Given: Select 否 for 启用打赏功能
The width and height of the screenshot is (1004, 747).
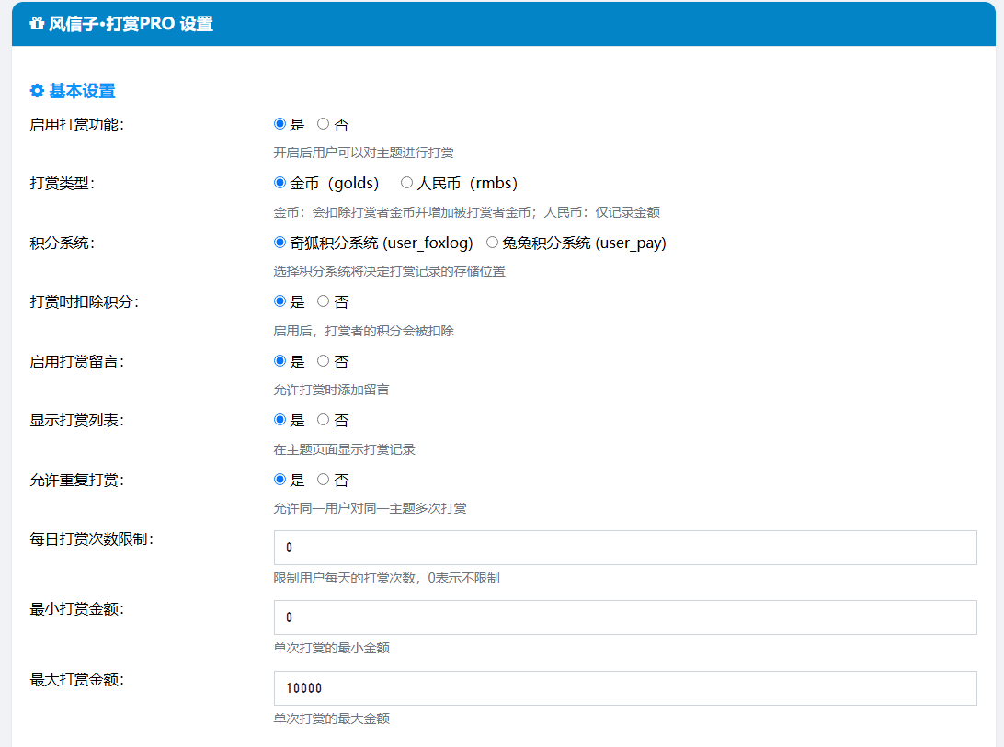Looking at the screenshot, I should click(x=323, y=124).
